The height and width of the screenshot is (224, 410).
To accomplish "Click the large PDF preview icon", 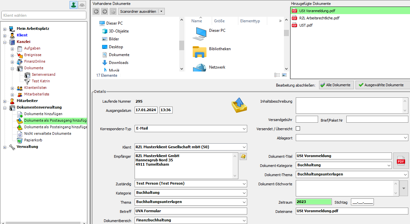I will click(401, 161).
